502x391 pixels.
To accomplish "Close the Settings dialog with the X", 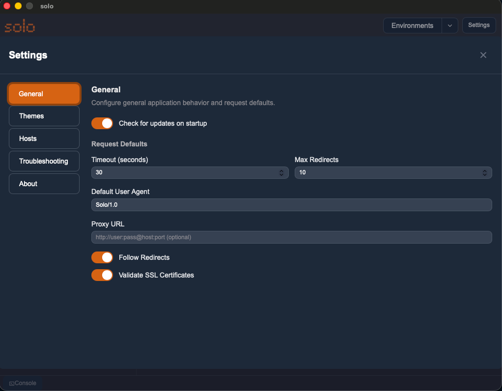I will click(483, 55).
